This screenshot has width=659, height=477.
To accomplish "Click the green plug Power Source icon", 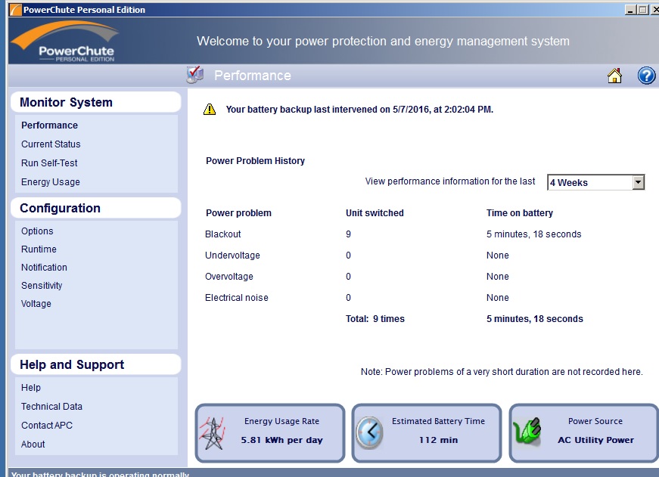I will 527,431.
